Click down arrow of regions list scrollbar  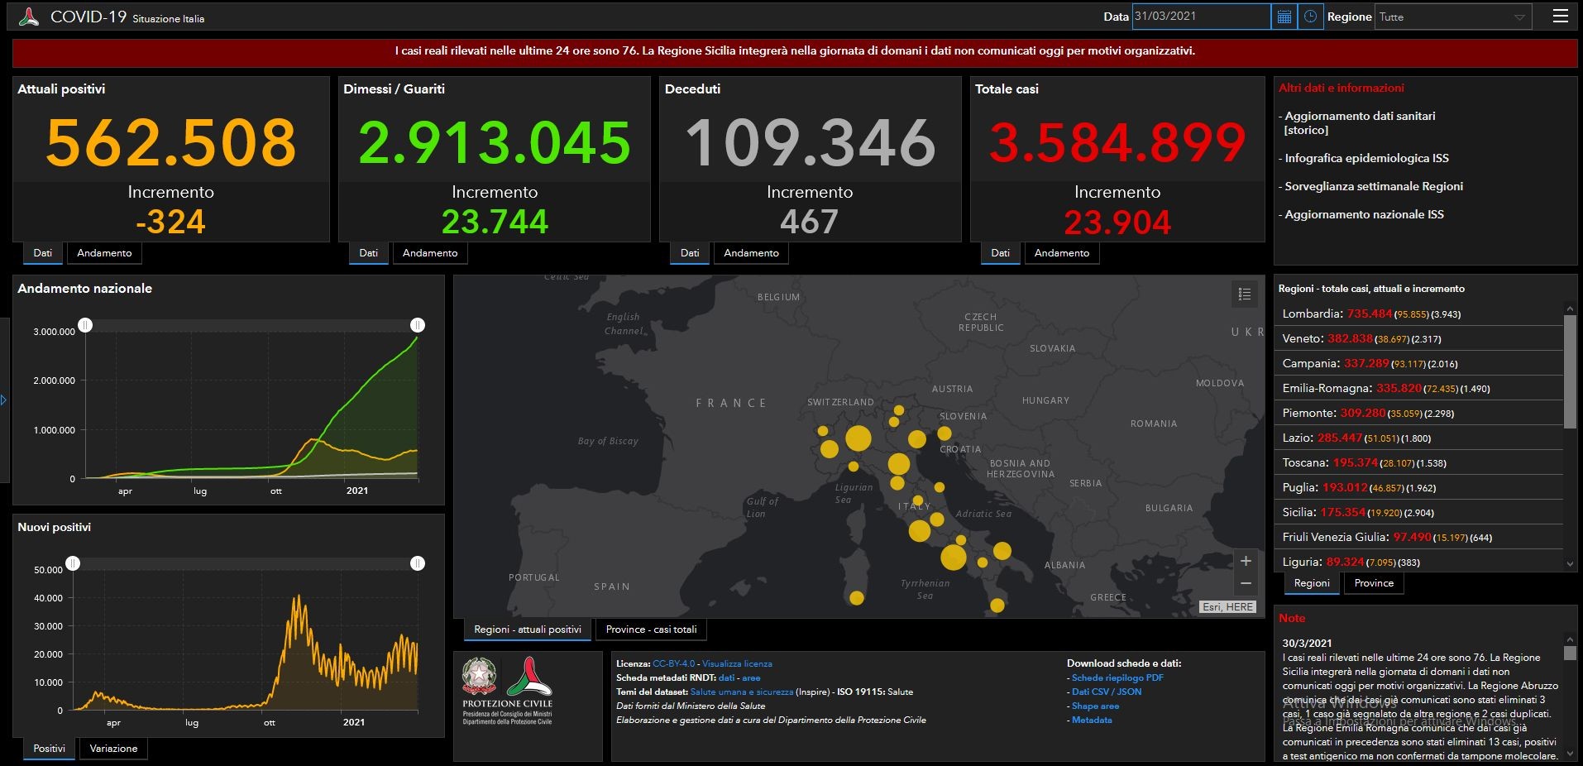[x=1570, y=564]
